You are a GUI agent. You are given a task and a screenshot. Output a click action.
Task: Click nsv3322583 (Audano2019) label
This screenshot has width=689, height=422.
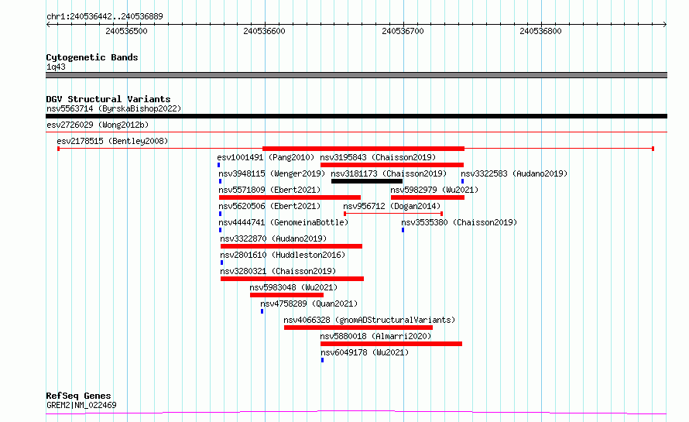point(514,173)
